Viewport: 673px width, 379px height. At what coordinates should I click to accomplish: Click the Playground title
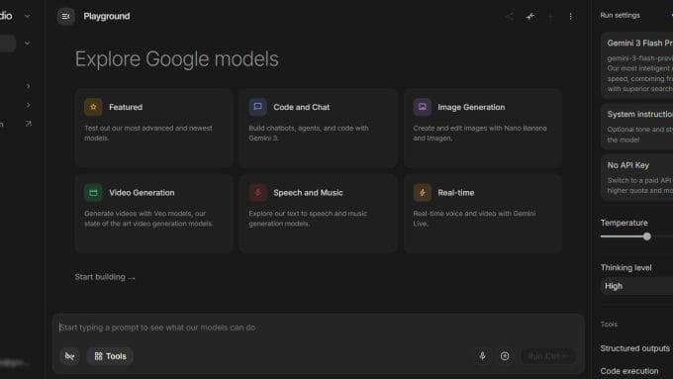click(x=107, y=16)
